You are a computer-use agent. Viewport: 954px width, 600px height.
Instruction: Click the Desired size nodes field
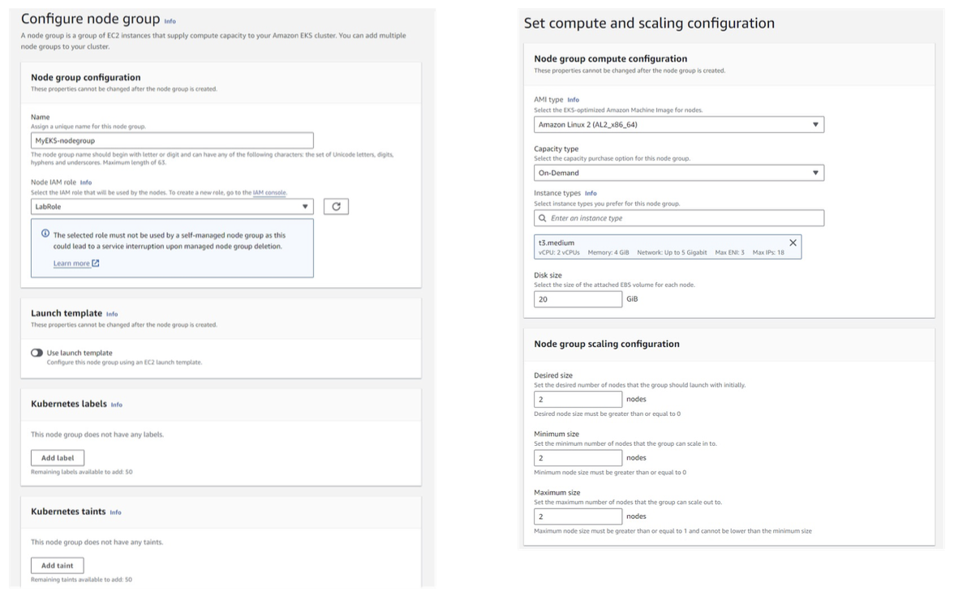coord(578,399)
